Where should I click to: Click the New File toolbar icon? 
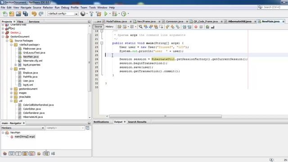tap(5, 14)
